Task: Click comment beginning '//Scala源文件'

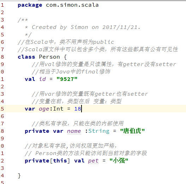Action: click(98, 49)
